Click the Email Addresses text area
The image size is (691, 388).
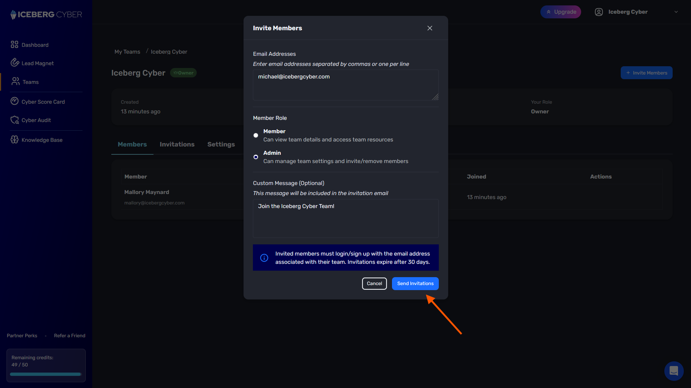click(345, 85)
